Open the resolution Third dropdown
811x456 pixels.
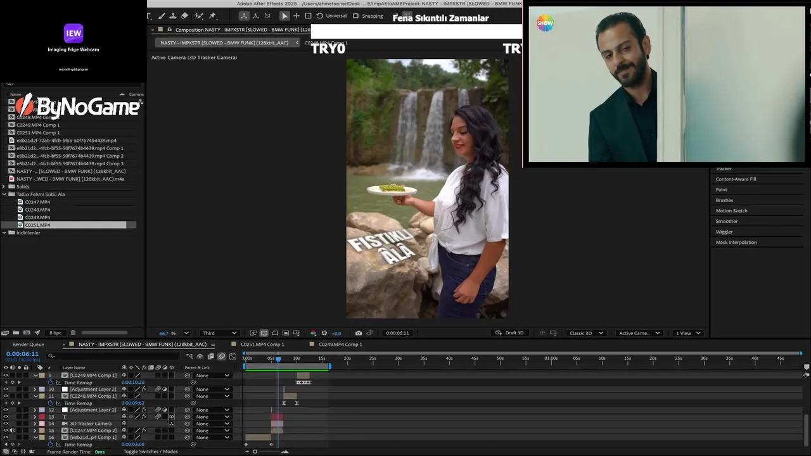[x=219, y=333]
